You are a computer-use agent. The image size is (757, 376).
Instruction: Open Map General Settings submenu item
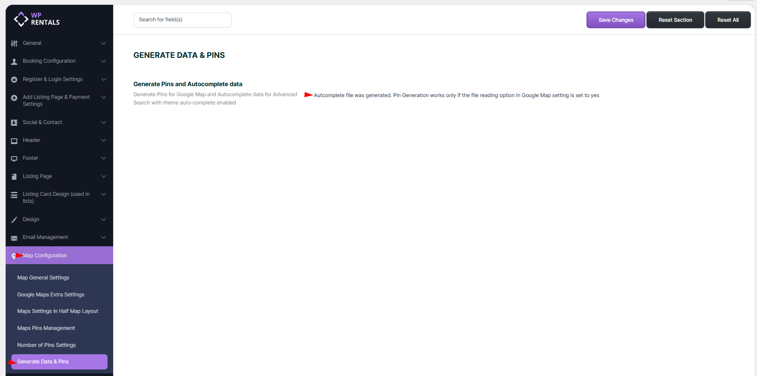43,278
